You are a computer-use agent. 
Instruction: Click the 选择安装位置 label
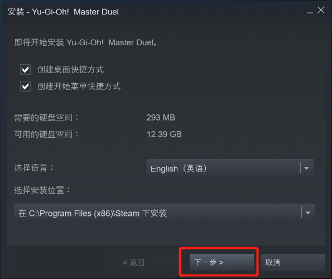tap(42, 190)
